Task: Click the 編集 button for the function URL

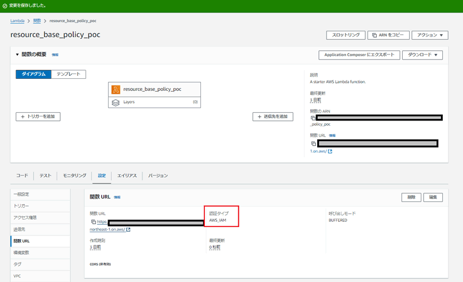Action: pyautogui.click(x=433, y=197)
